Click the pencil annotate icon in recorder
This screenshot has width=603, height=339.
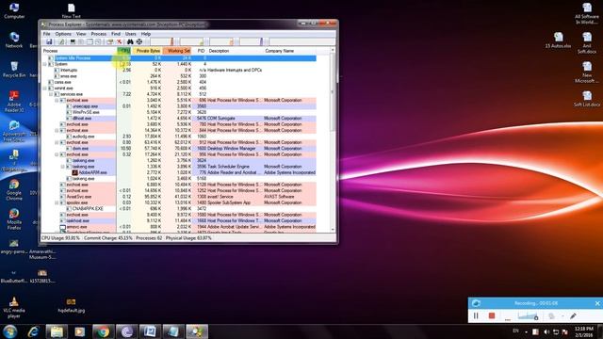click(x=573, y=316)
